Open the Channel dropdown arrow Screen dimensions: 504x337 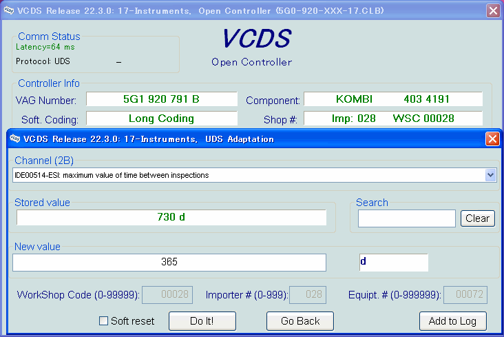[490, 175]
